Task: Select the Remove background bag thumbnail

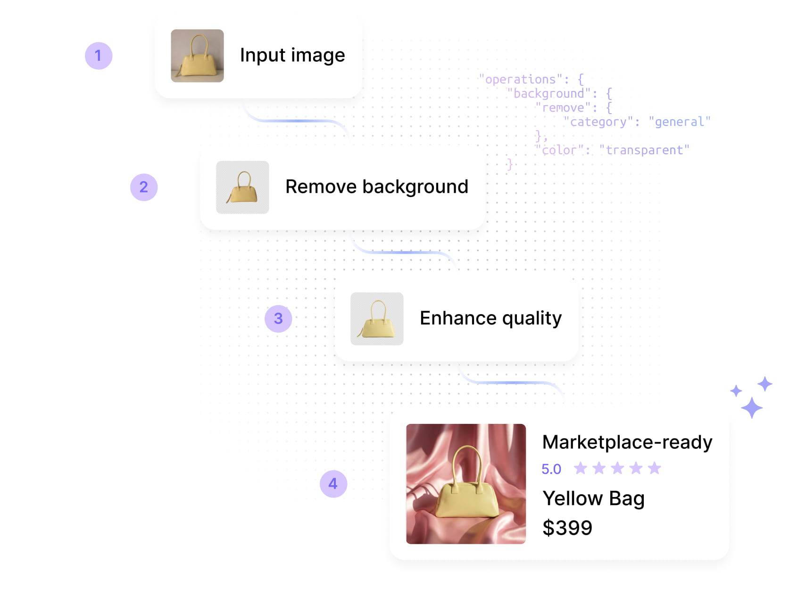Action: pos(242,187)
